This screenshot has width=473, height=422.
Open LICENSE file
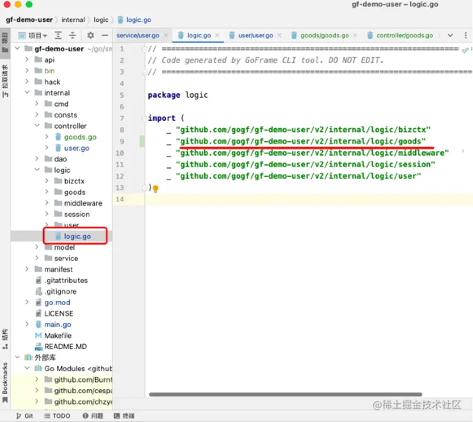[58, 314]
